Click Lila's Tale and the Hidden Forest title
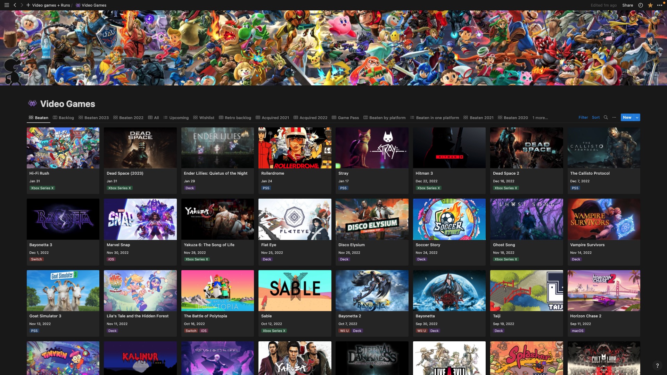The height and width of the screenshot is (375, 667). (138, 316)
